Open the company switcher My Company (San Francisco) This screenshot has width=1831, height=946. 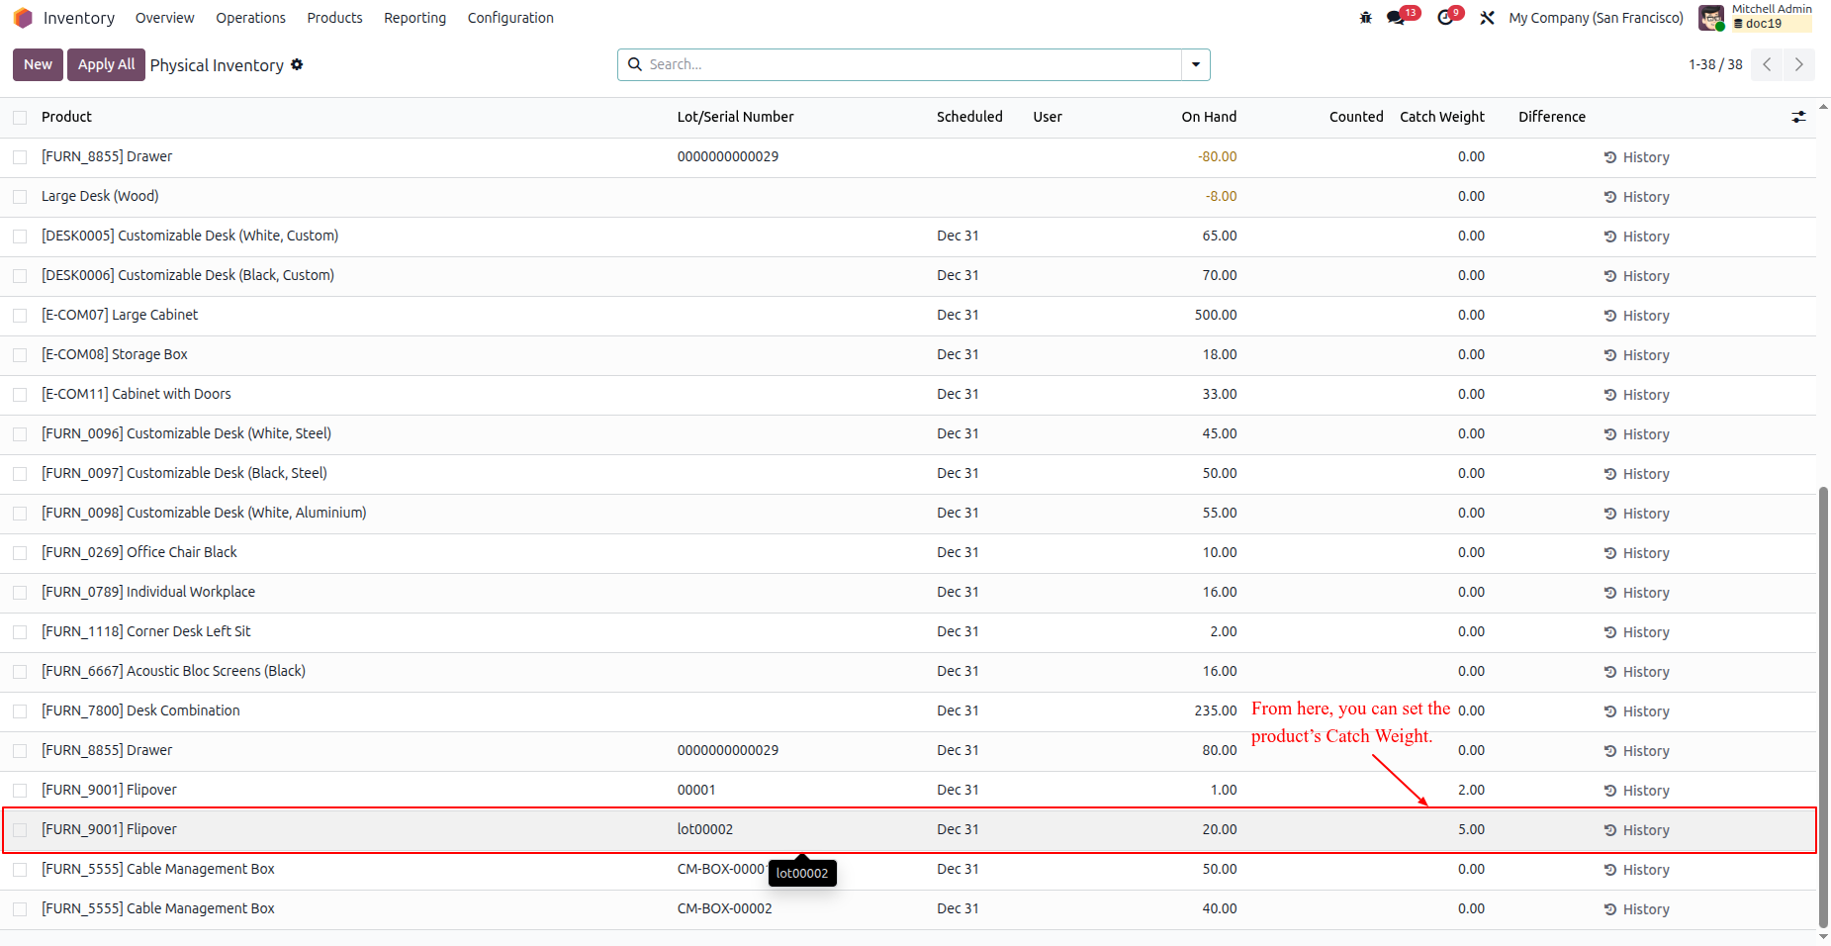coord(1596,18)
